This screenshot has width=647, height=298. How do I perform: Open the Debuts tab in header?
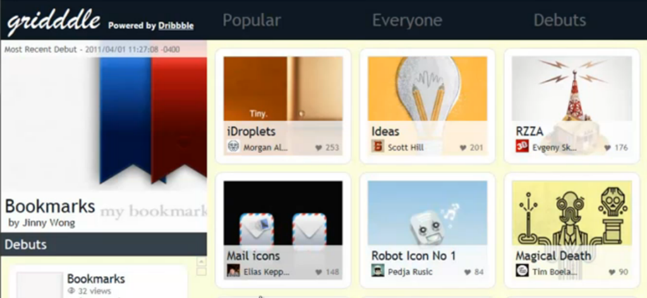(x=560, y=20)
